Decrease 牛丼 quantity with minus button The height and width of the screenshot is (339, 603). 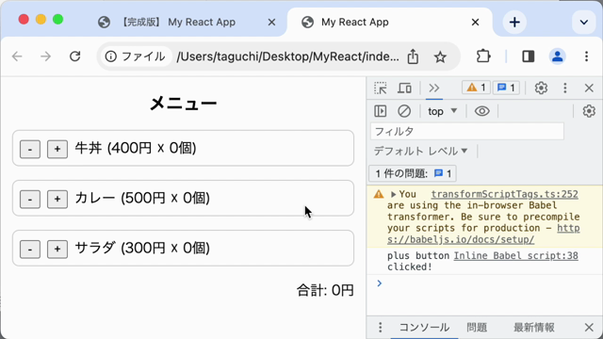(30, 149)
